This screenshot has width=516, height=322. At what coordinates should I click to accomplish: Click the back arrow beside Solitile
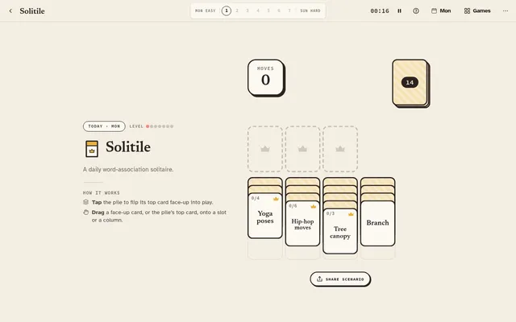tap(10, 10)
